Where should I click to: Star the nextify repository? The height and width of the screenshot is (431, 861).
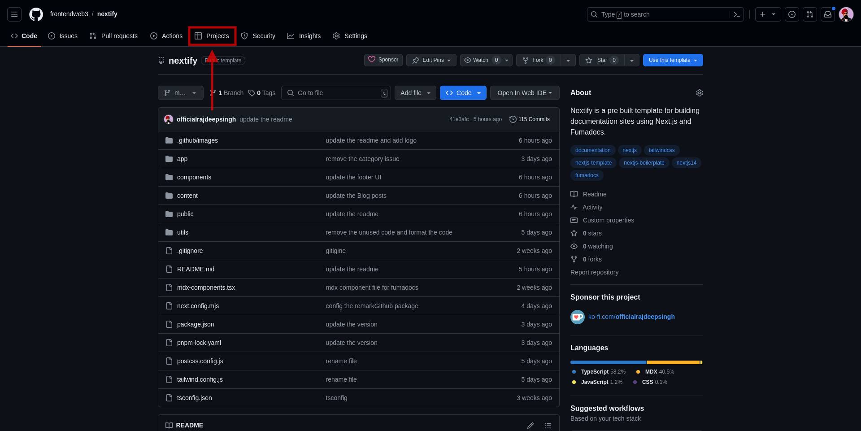click(602, 60)
